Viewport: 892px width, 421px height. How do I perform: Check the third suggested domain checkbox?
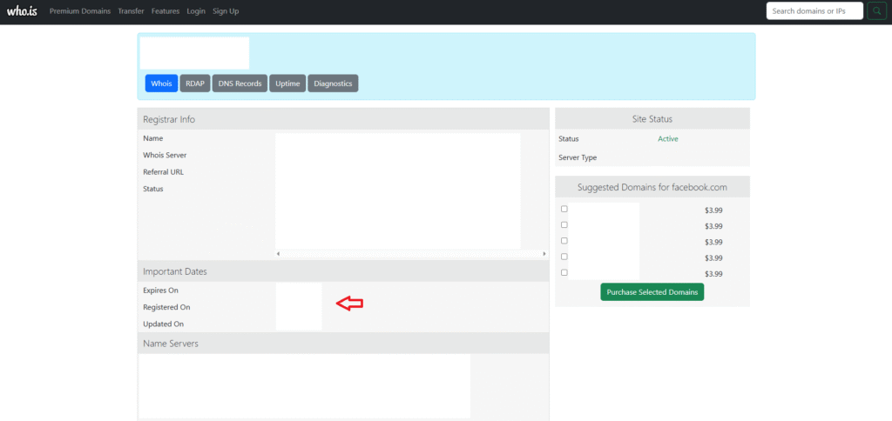[564, 241]
